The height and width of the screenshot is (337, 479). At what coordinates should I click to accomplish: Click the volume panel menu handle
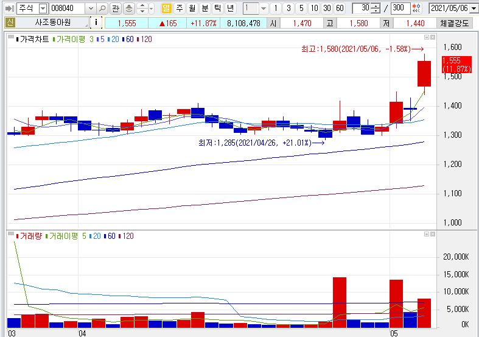[x=11, y=234]
